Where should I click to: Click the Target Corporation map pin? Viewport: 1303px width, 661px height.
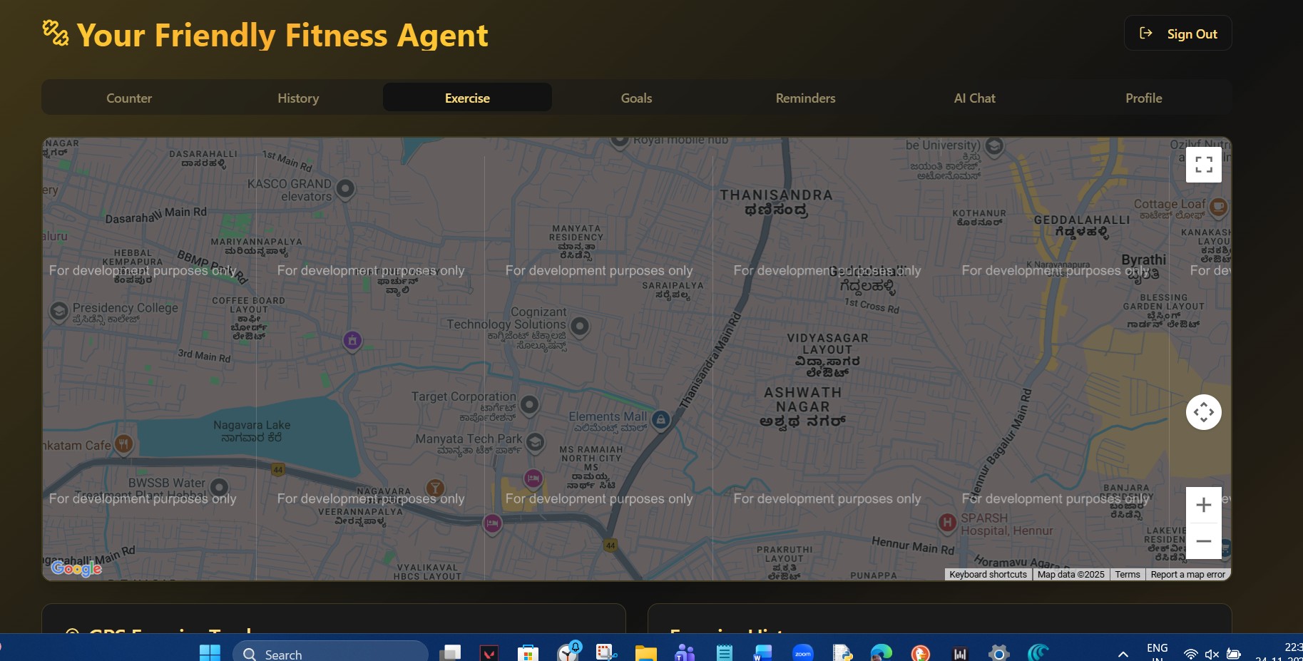tap(529, 405)
